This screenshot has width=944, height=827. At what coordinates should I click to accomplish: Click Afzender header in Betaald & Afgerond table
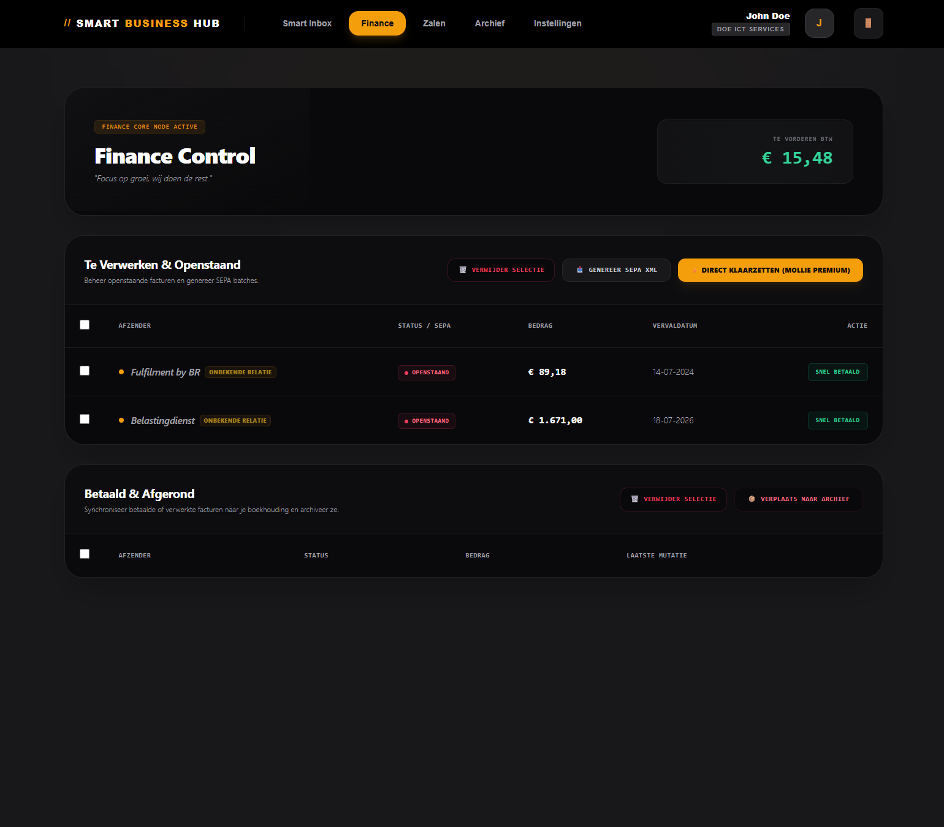click(x=134, y=556)
